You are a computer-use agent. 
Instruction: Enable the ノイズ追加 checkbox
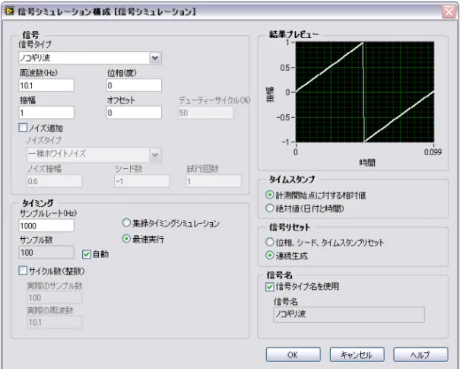point(23,128)
